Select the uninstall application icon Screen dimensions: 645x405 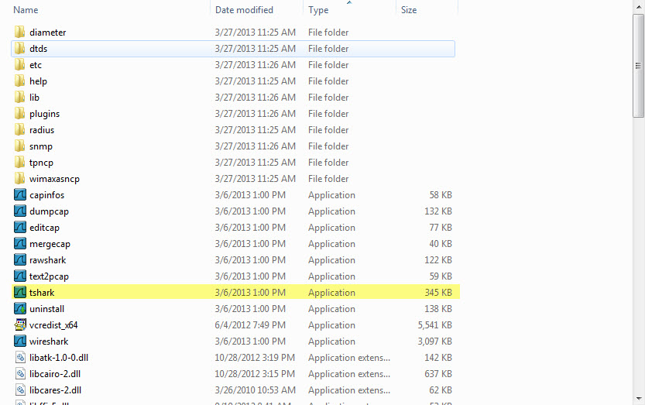(x=20, y=309)
